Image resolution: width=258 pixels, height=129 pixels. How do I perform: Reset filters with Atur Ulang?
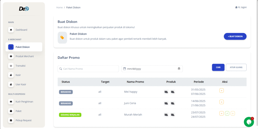[x=236, y=67]
